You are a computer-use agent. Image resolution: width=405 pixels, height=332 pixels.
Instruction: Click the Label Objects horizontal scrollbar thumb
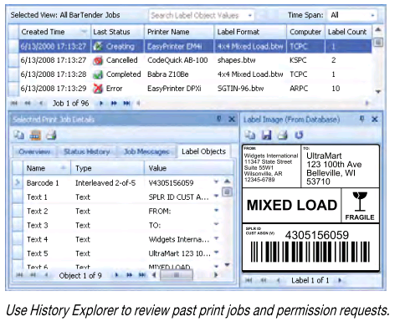177,275
